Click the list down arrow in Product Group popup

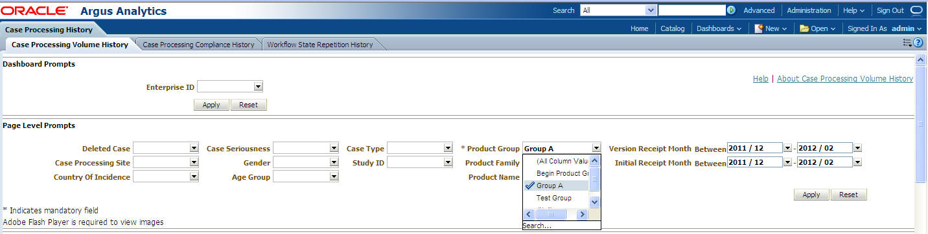click(595, 202)
